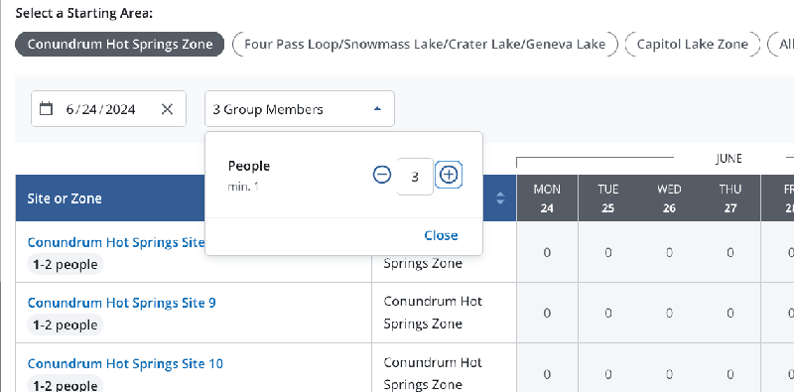Click the THU 27 column header

coord(729,198)
